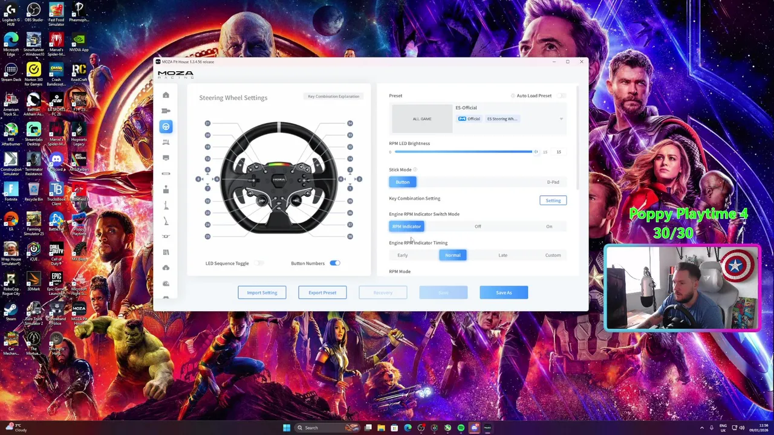Open the handbrake sidebar icon
This screenshot has height=435, width=774.
[166, 221]
